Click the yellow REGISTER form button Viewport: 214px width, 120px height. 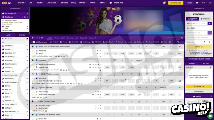(199, 47)
